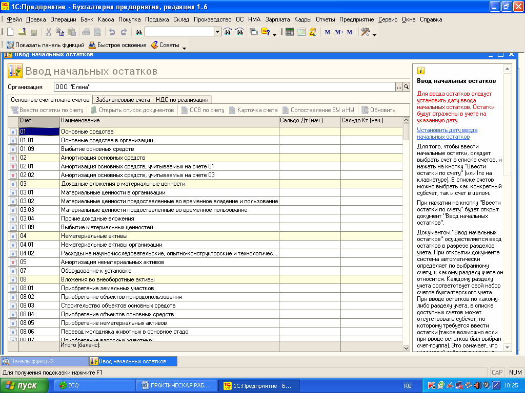The height and width of the screenshot is (393, 525).
Task: Expand the help icon dropdown arrow
Action: pyautogui.click(x=275, y=34)
